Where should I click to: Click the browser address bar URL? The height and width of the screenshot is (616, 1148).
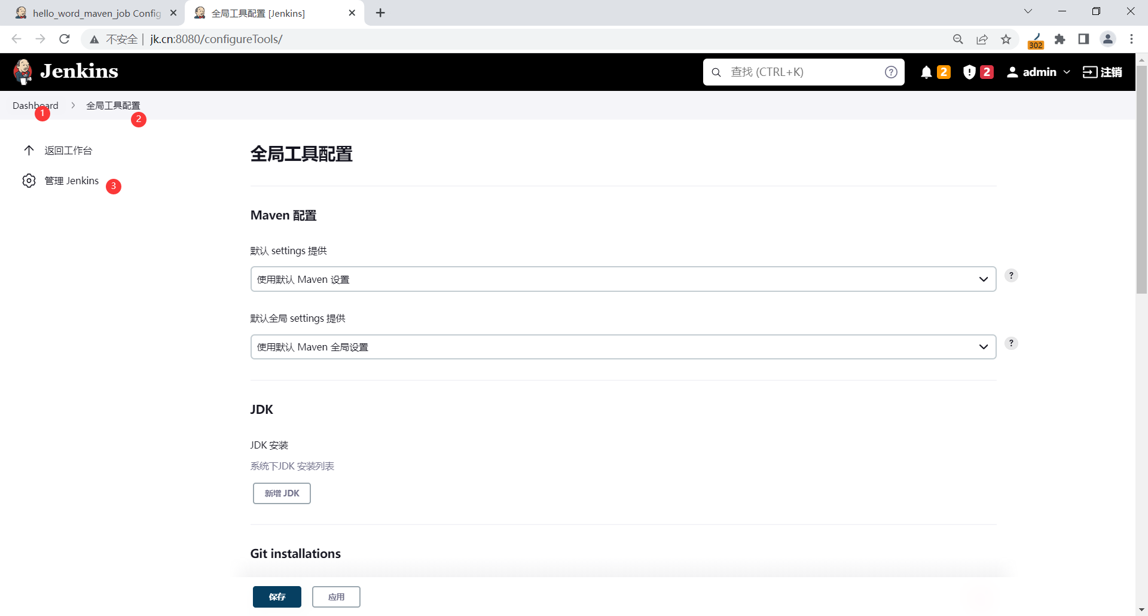pyautogui.click(x=216, y=39)
